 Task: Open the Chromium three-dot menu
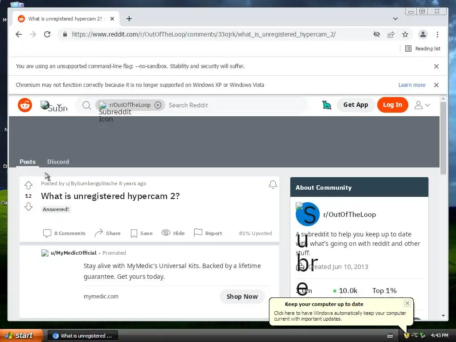[x=437, y=34]
